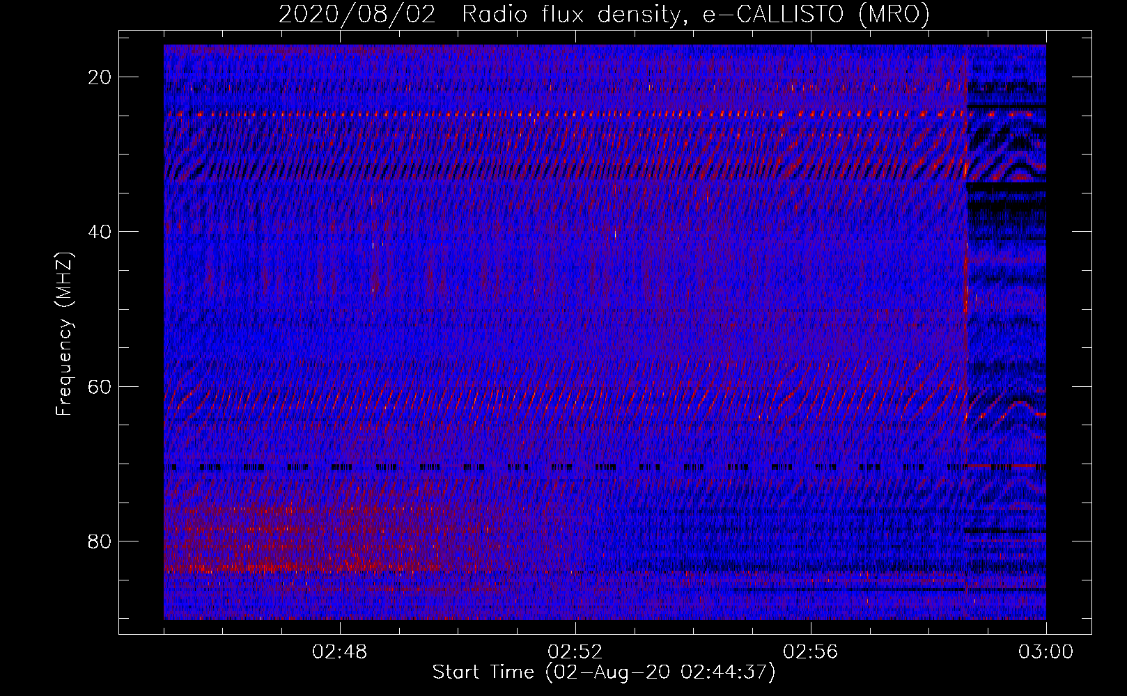Click the 02:52 time tick label

click(575, 652)
